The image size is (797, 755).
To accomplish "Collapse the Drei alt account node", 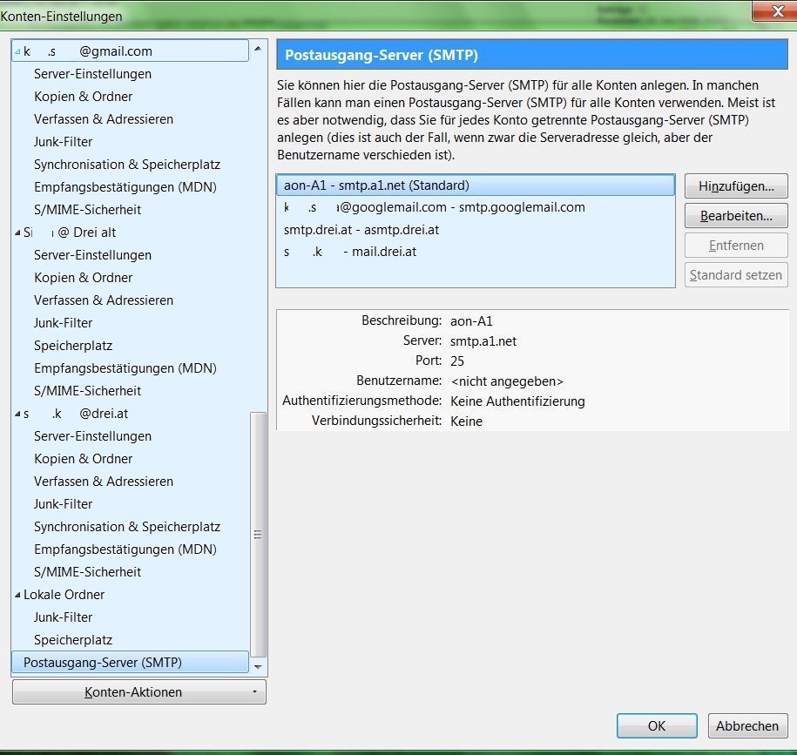I will tap(17, 233).
